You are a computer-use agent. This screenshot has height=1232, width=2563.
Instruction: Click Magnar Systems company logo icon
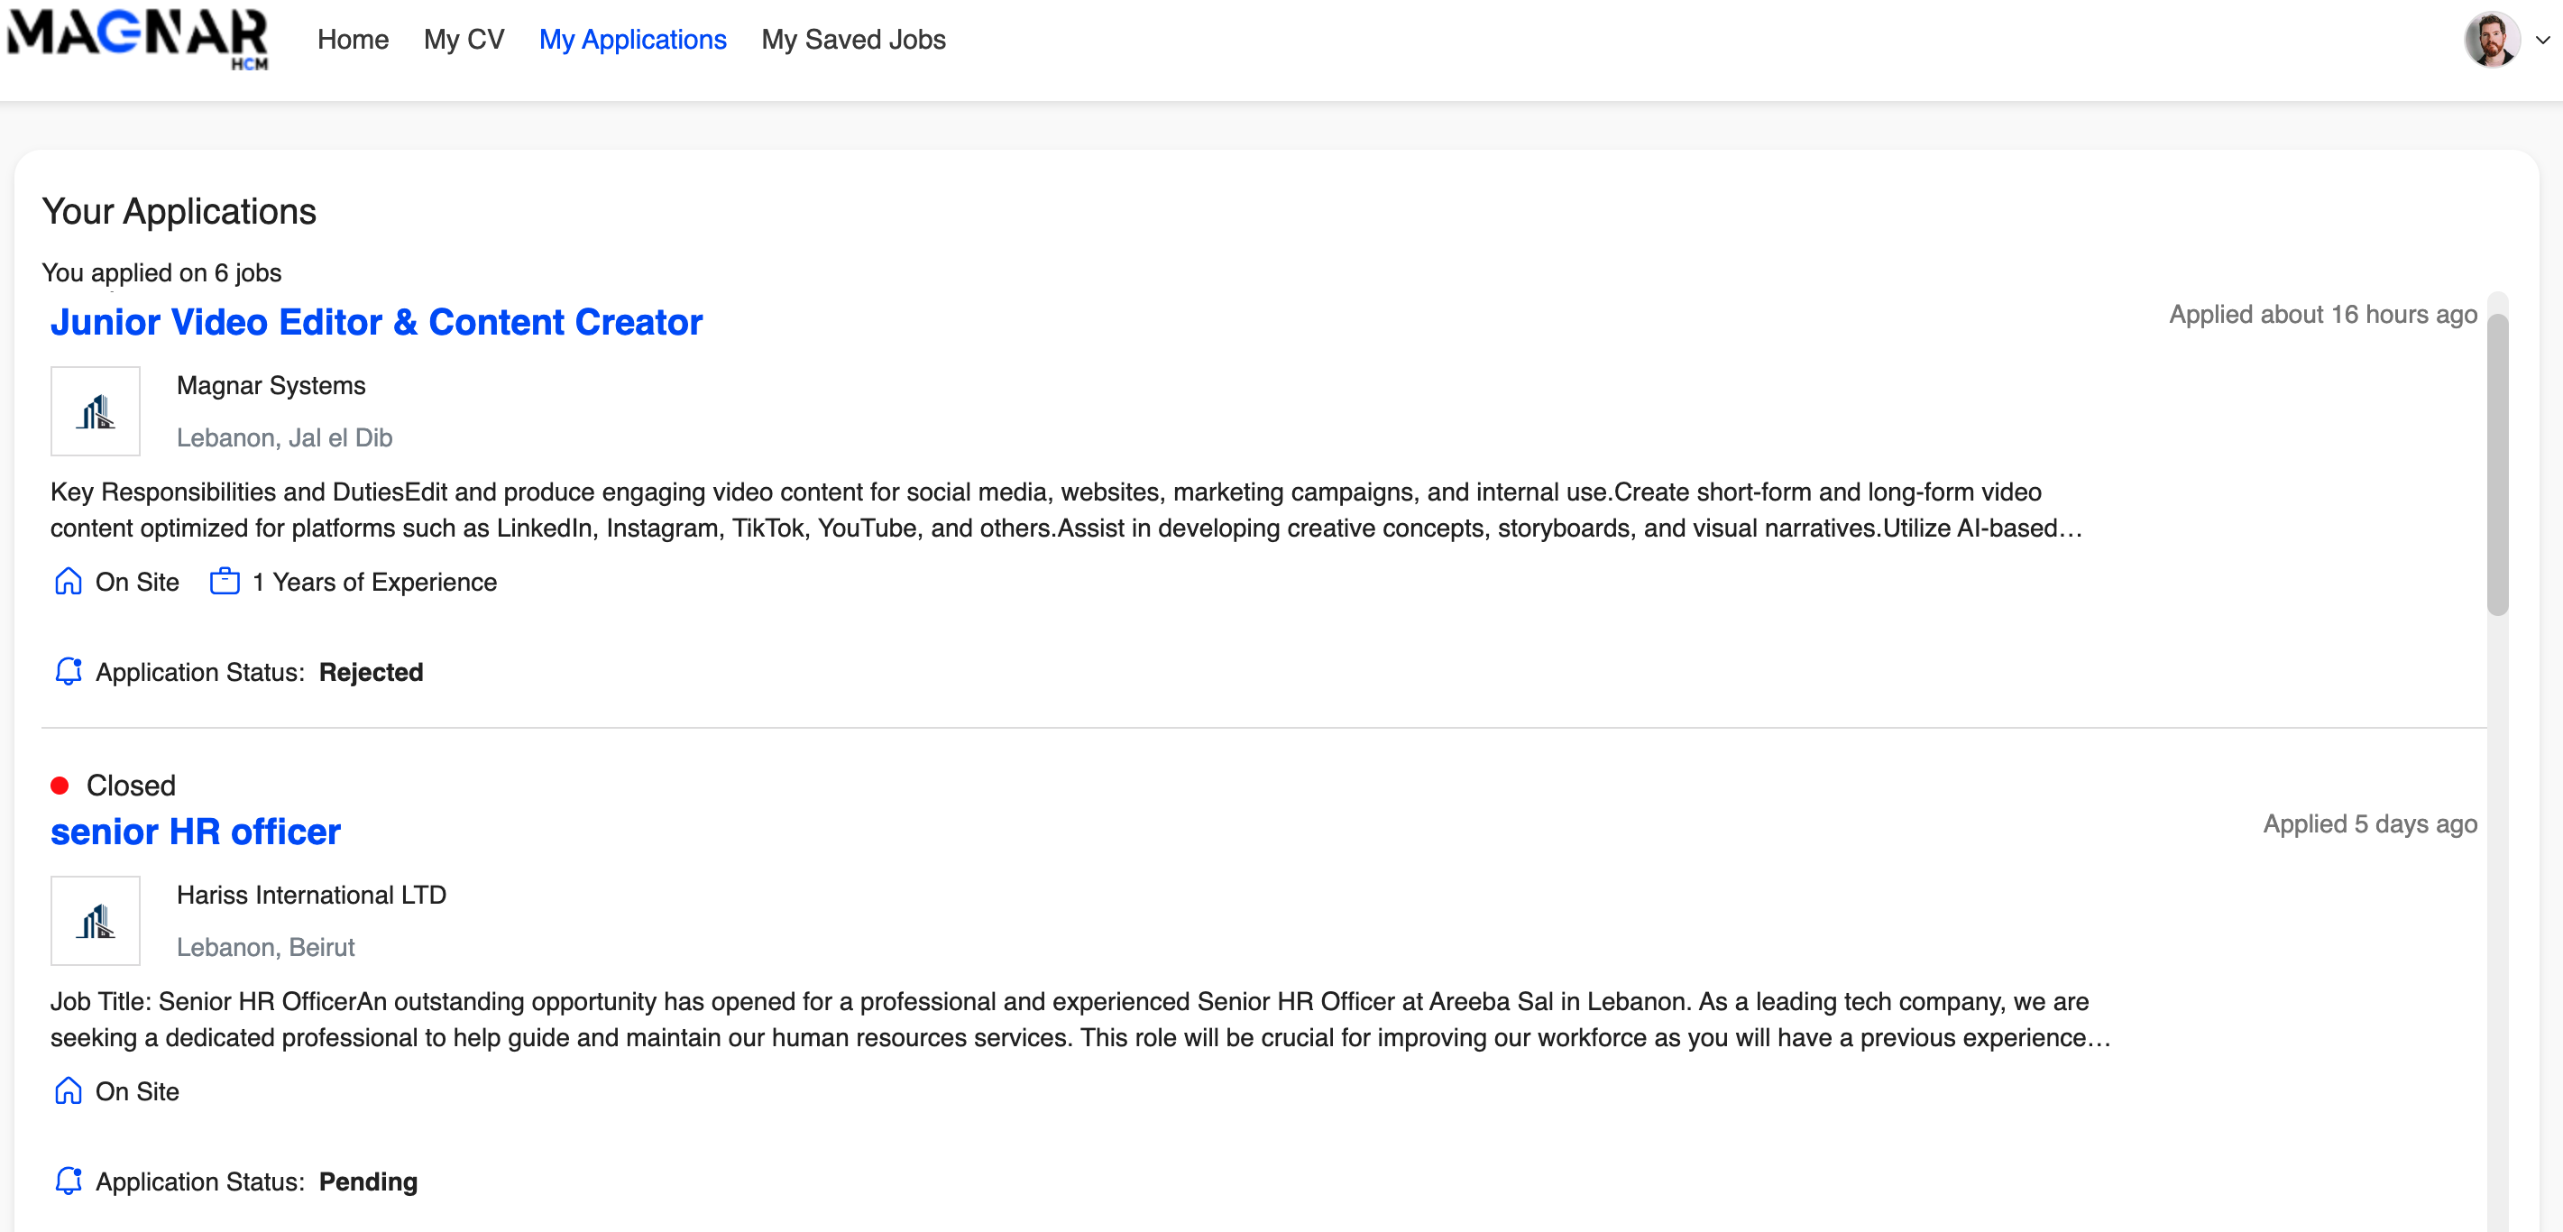[96, 411]
